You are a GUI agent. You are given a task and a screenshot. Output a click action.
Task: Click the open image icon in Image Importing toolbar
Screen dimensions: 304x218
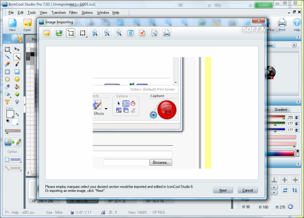click(47, 33)
